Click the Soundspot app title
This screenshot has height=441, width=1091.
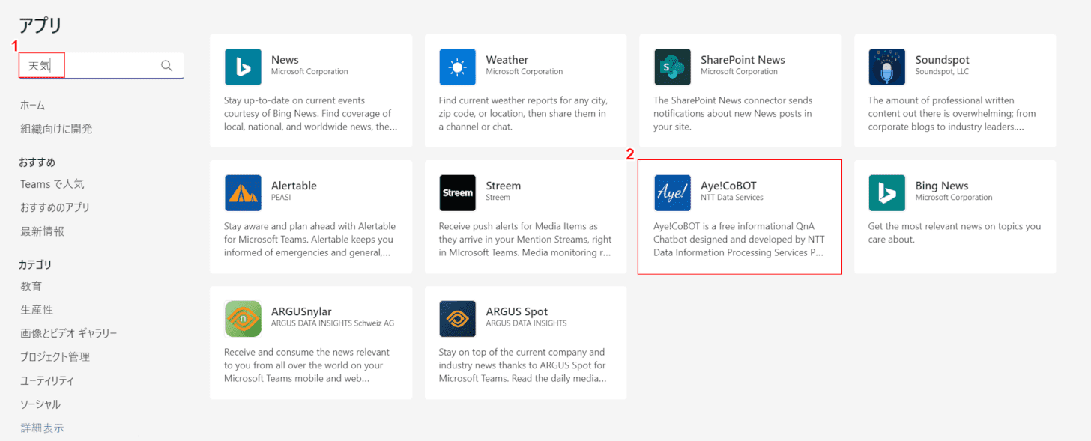942,60
